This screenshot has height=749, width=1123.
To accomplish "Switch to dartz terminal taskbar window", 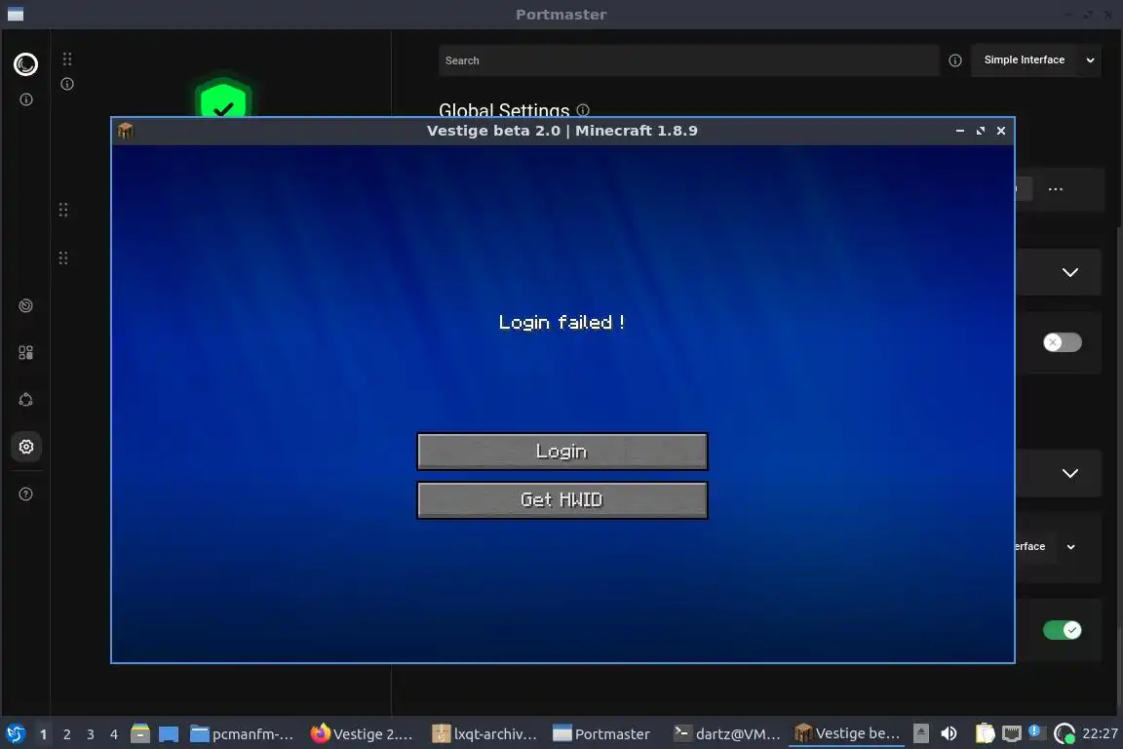I will click(x=726, y=734).
